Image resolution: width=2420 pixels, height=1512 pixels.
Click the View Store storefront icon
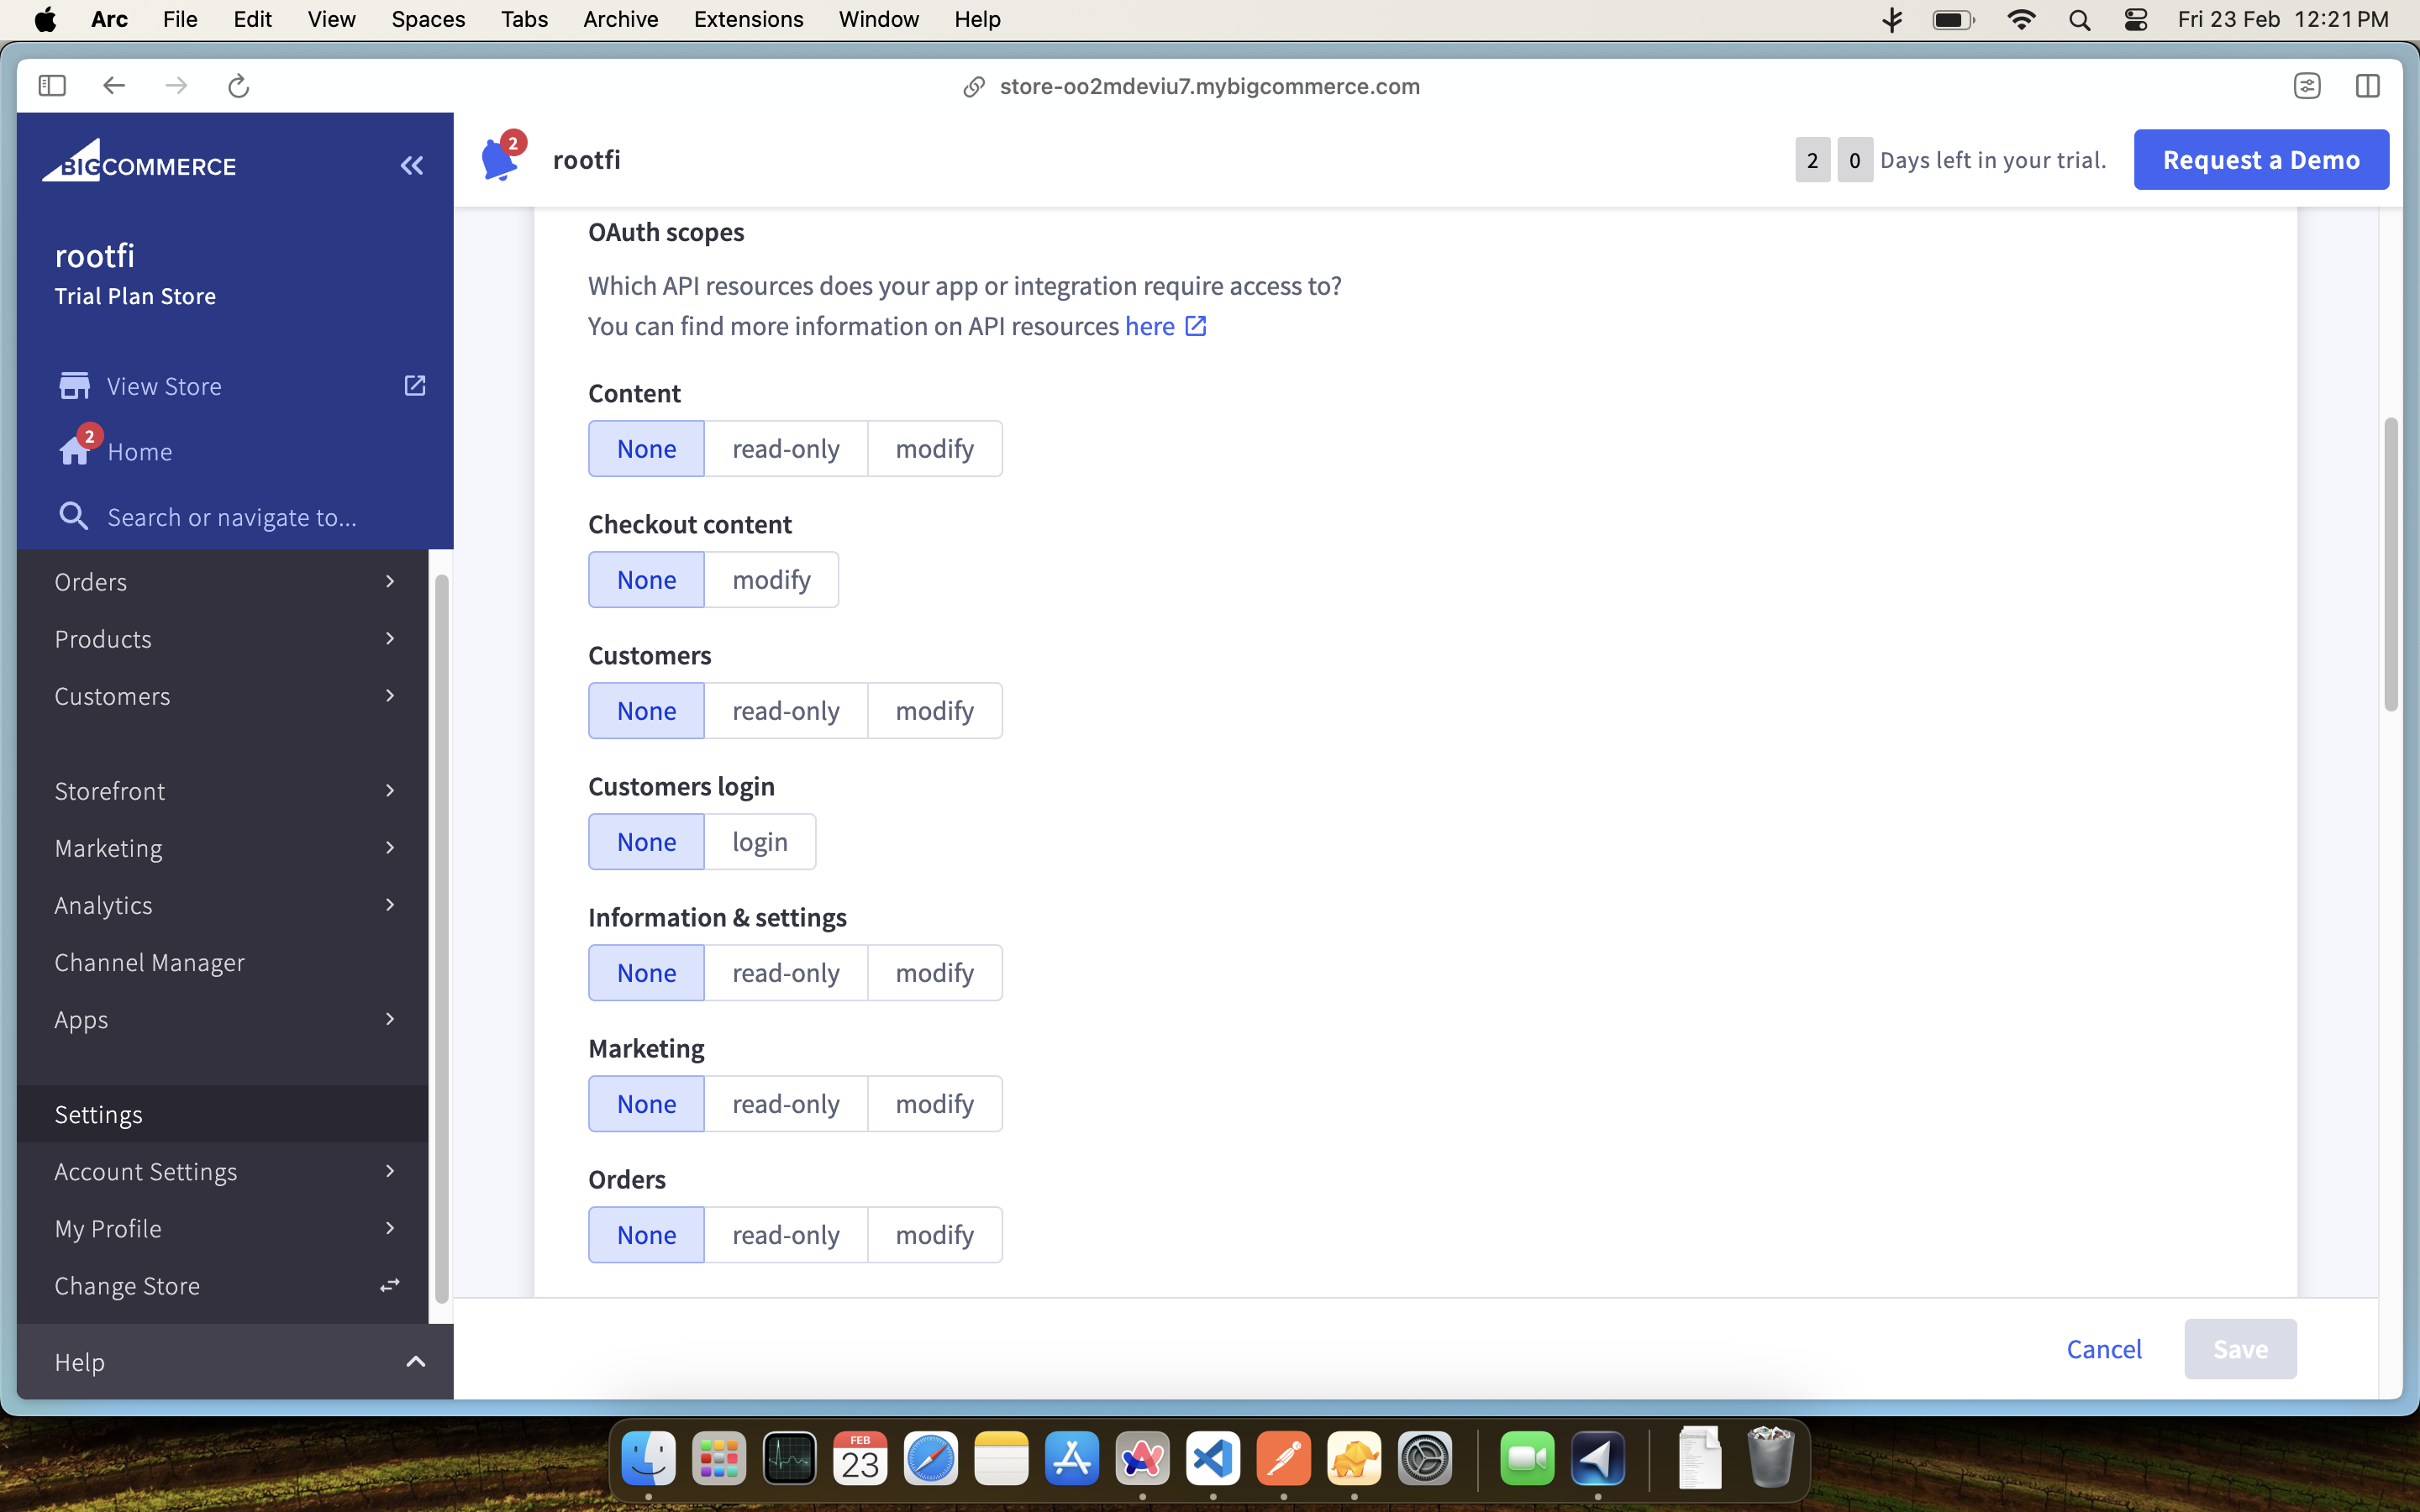(x=74, y=386)
